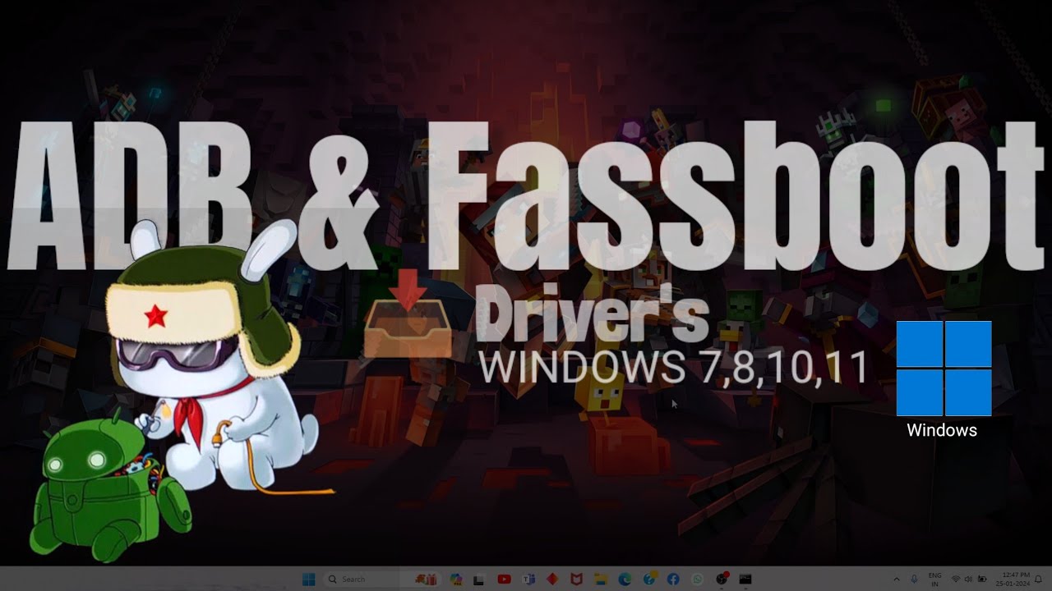
Task: Check the battery status icon
Action: 982,580
